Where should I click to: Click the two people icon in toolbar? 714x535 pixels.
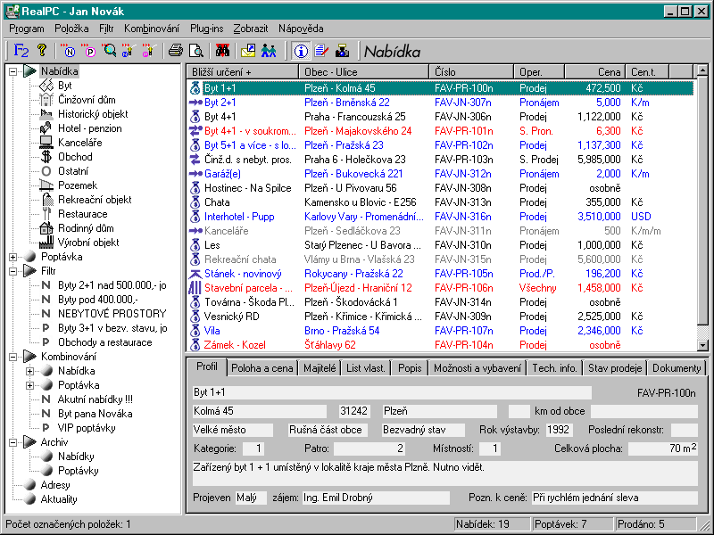click(x=269, y=51)
